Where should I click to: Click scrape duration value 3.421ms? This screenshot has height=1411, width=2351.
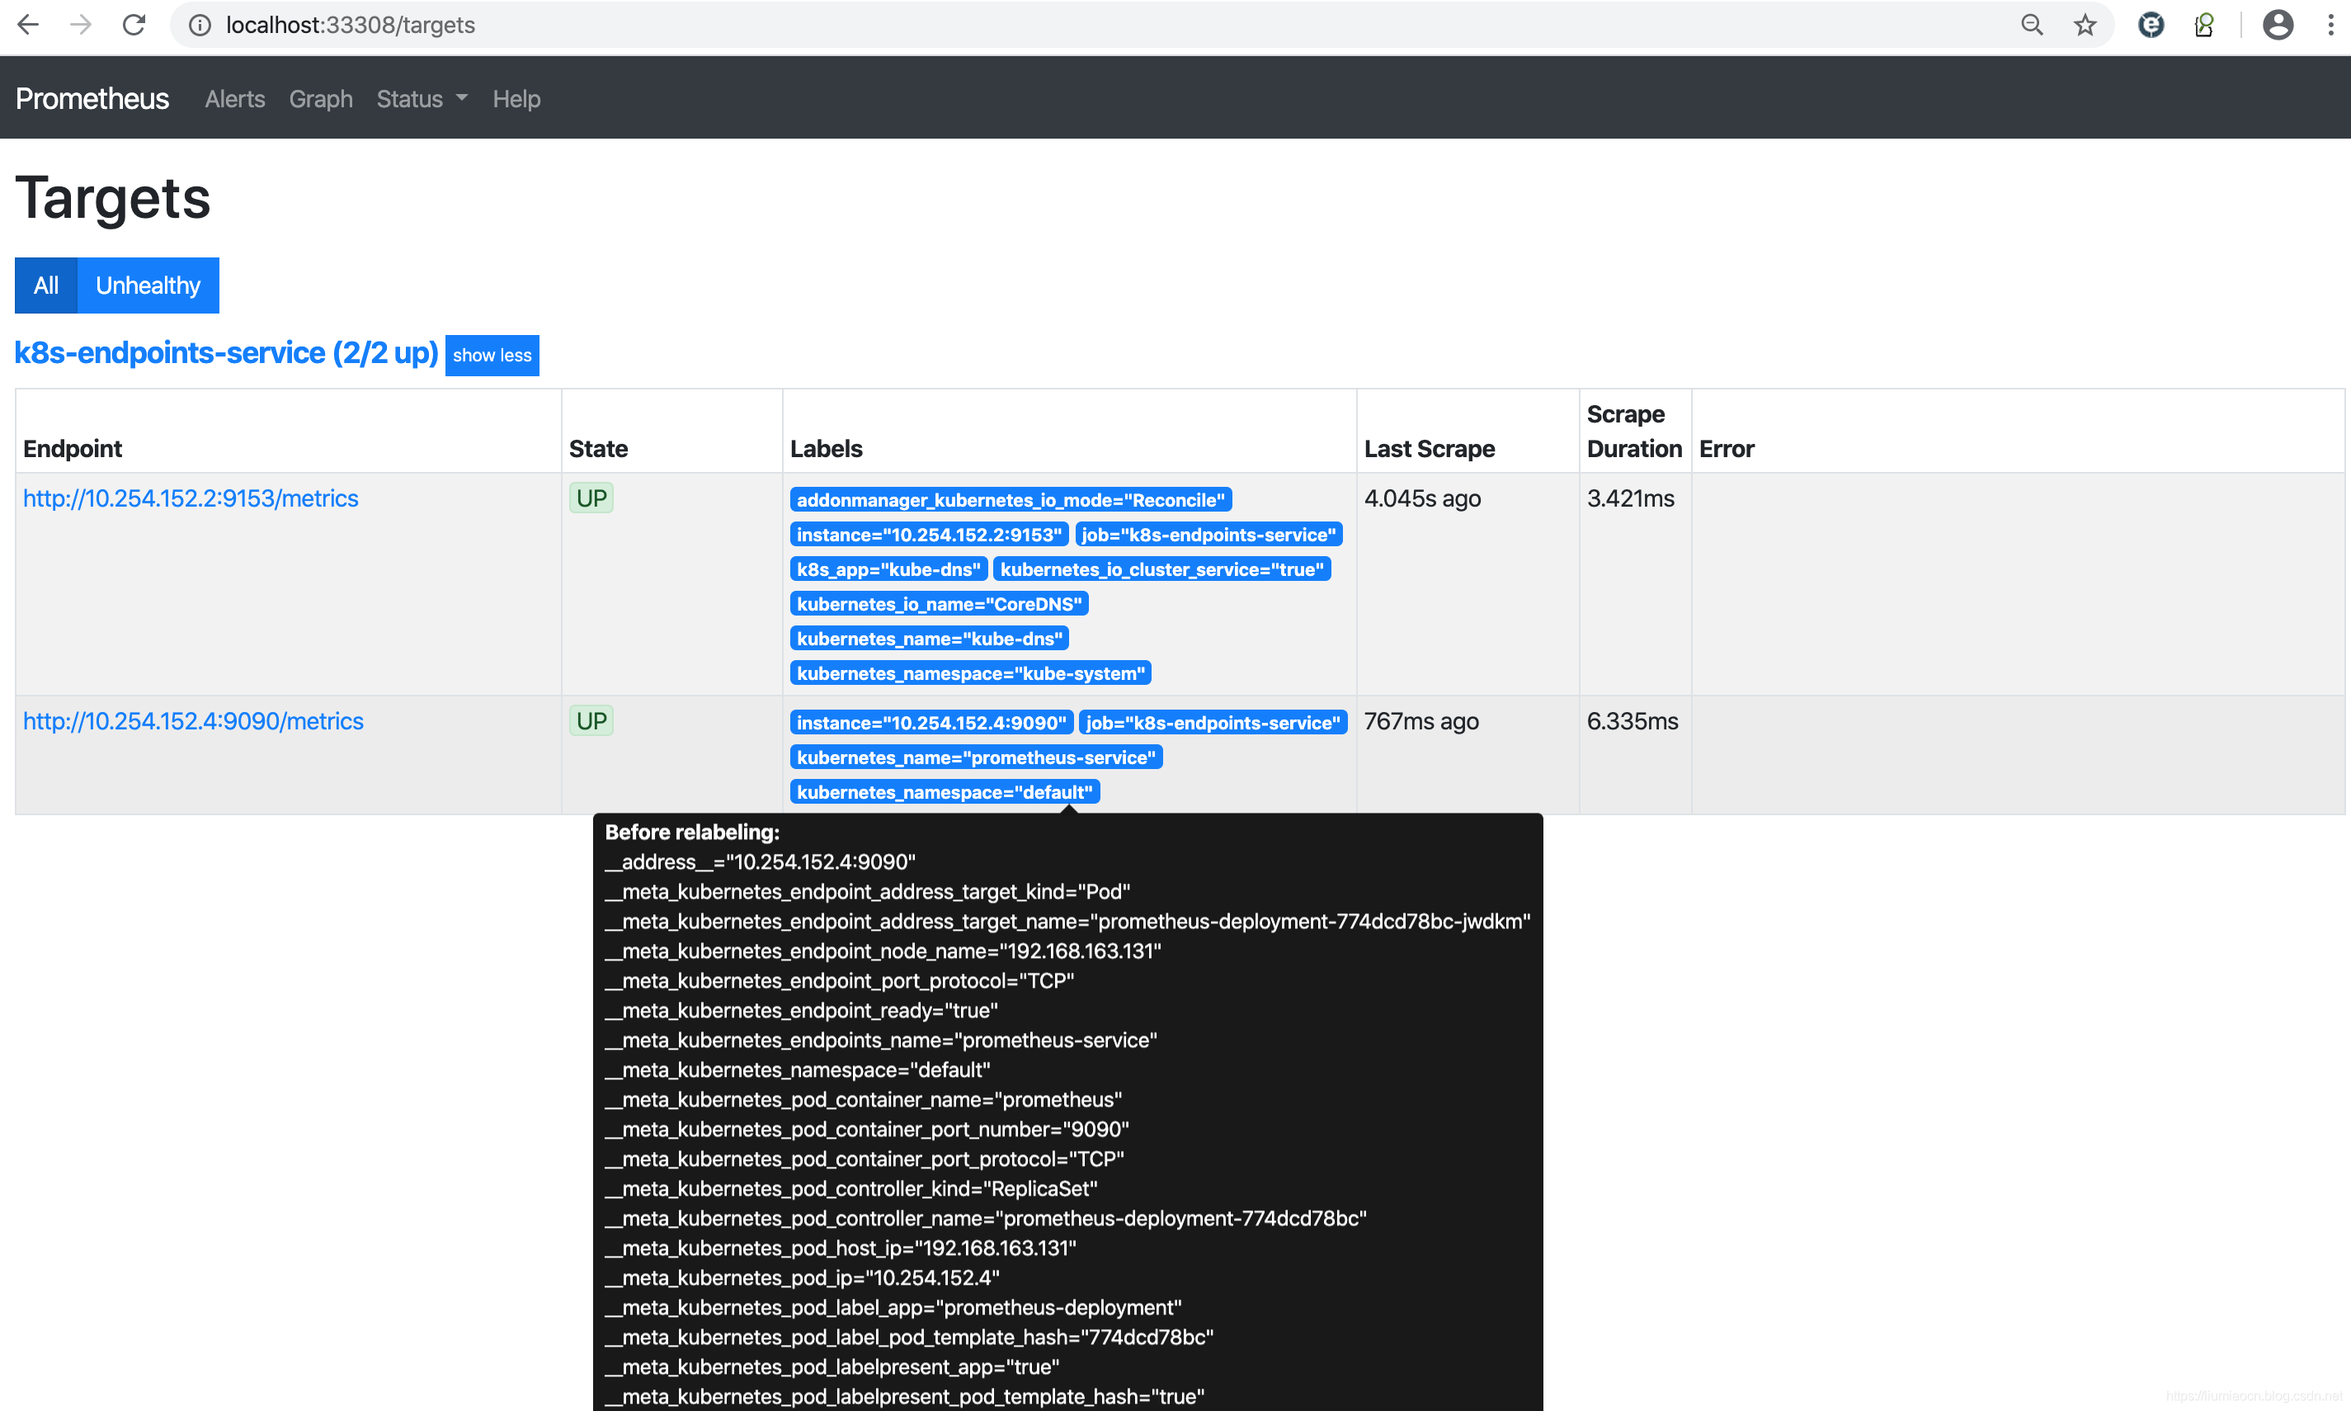click(x=1631, y=498)
